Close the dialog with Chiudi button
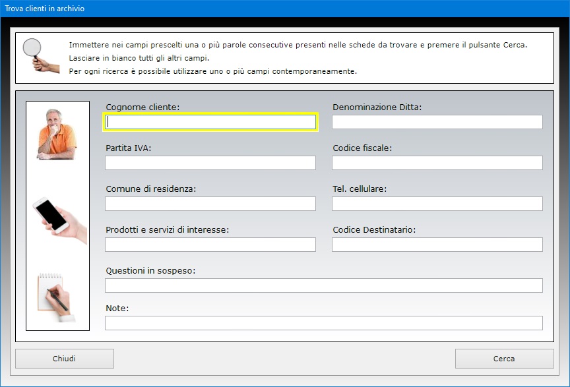 pyautogui.click(x=65, y=359)
